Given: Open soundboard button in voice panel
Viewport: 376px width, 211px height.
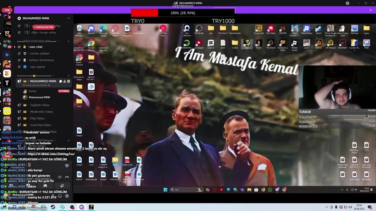Looking at the screenshot, I should [62, 186].
